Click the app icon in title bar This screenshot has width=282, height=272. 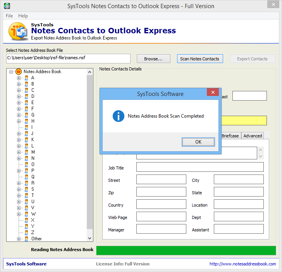pos(7,6)
